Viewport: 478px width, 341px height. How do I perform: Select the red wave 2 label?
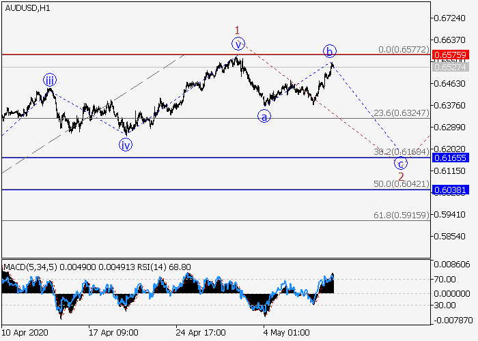tap(401, 176)
